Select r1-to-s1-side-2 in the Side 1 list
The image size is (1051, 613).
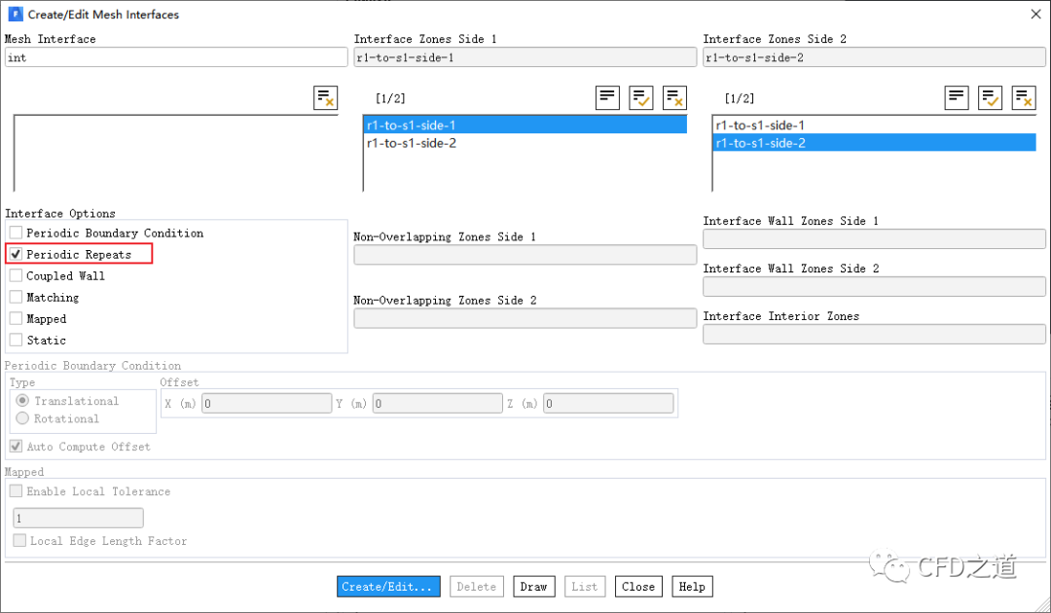(x=412, y=143)
